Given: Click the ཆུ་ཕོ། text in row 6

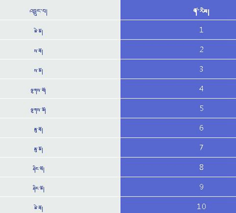Looking at the screenshot, I should [x=39, y=130].
